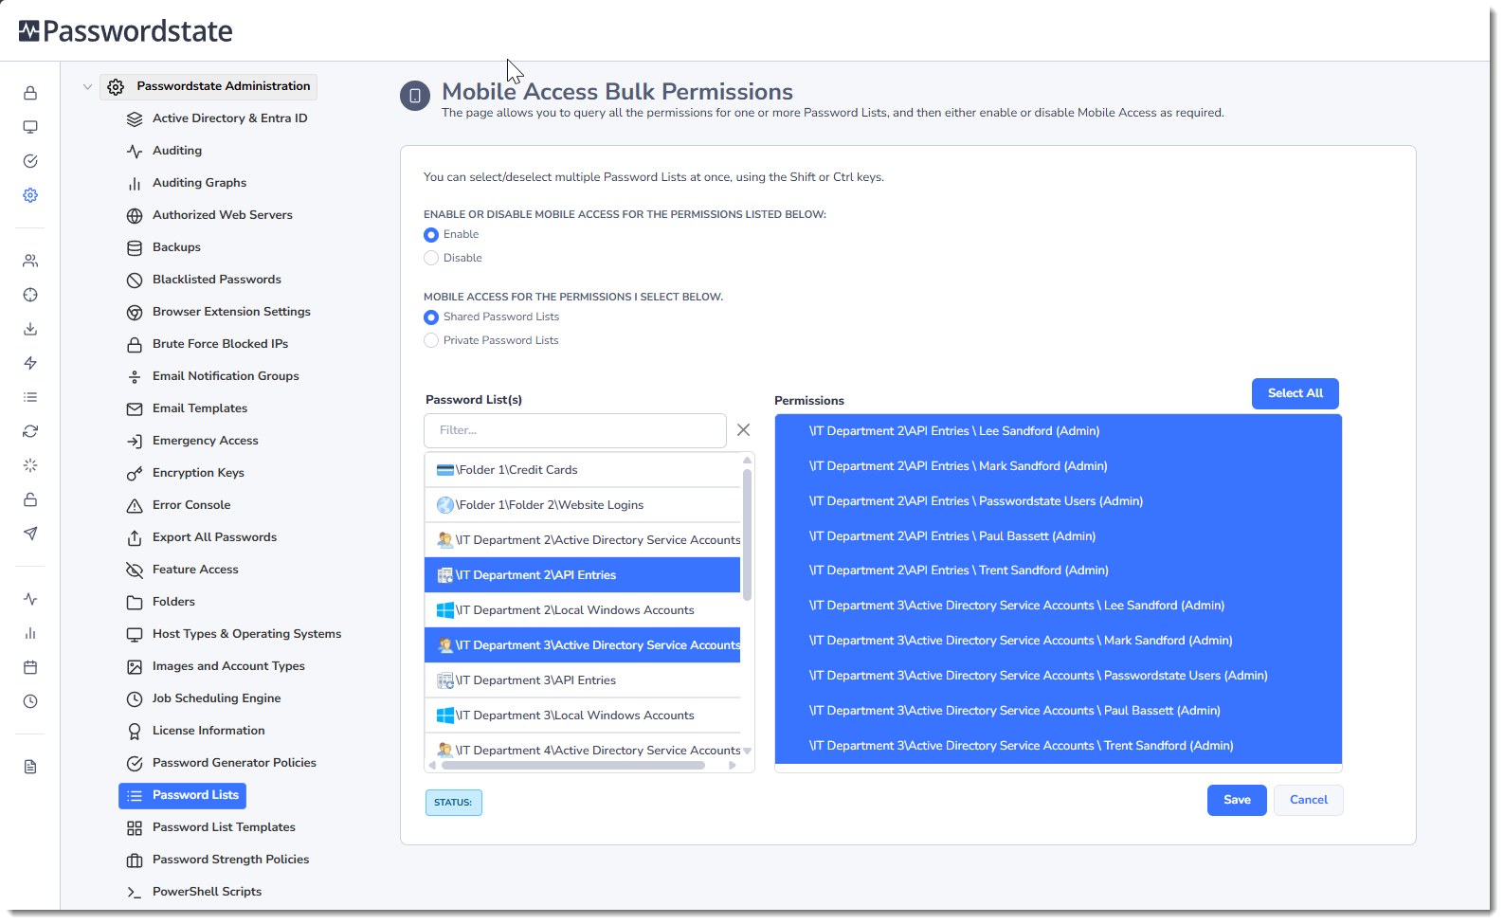Image resolution: width=1504 pixels, height=924 pixels.
Task: Click the Save button
Action: (1237, 800)
